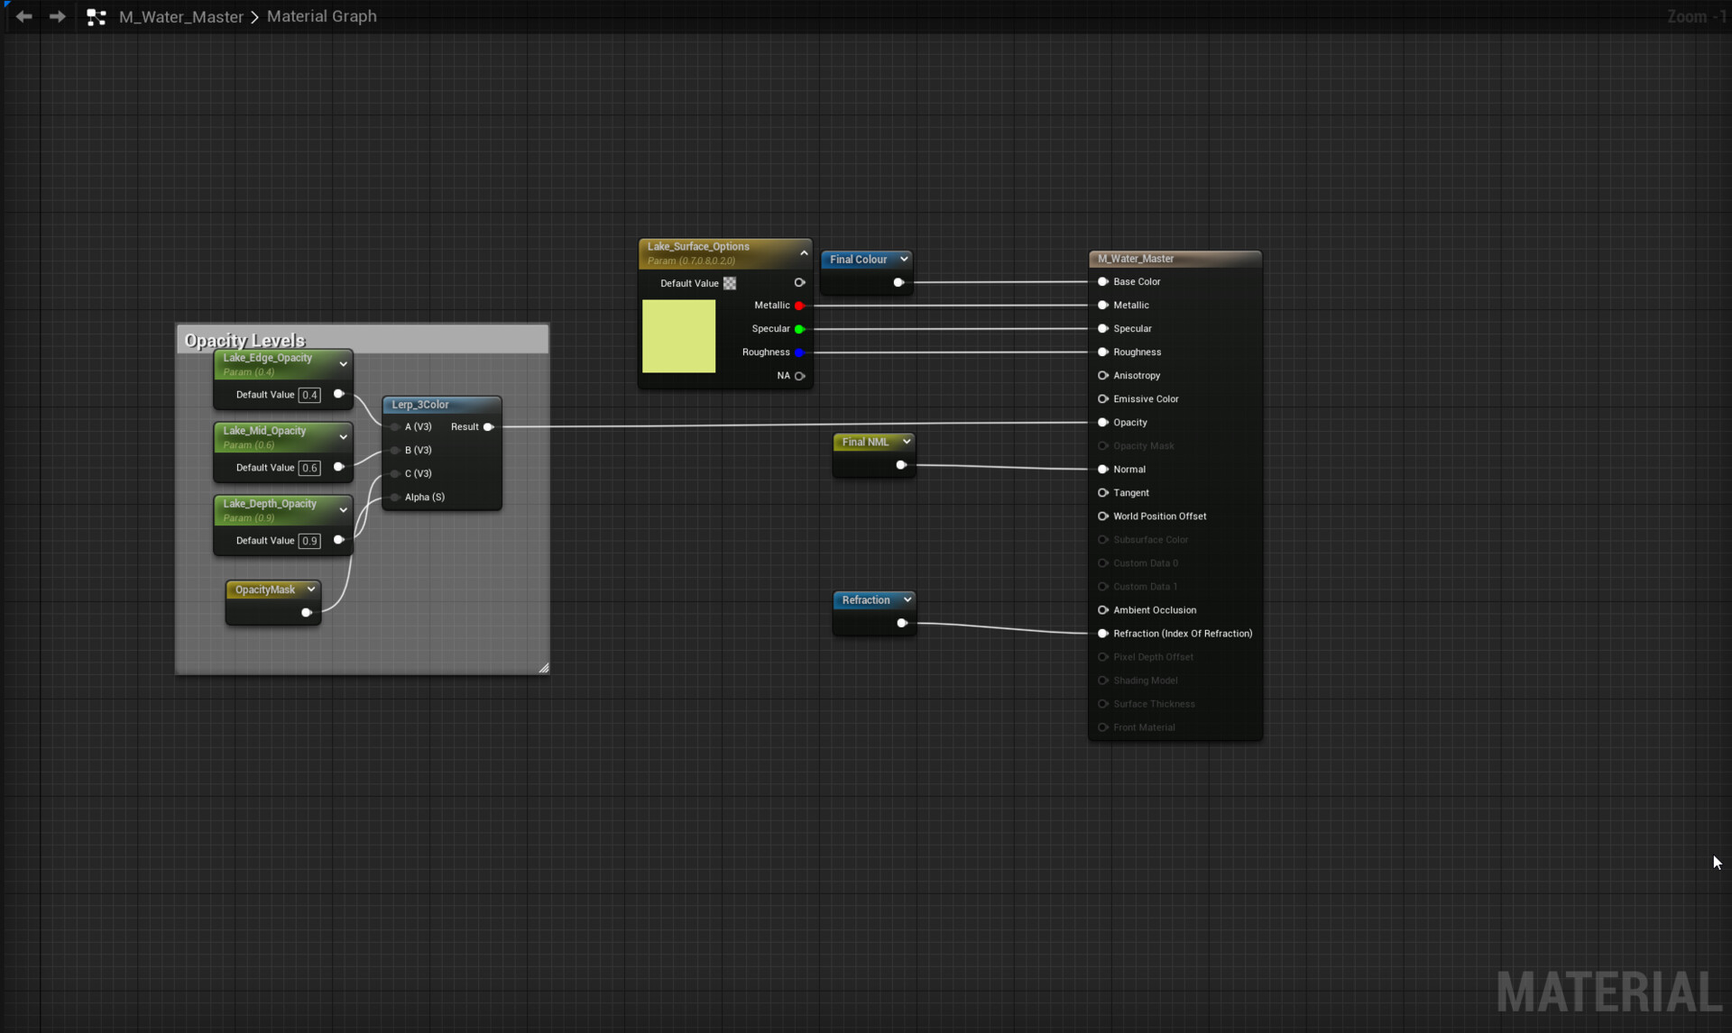Click the Metallic output pin on Lake_Surface_Options
The width and height of the screenshot is (1732, 1033).
coord(801,306)
